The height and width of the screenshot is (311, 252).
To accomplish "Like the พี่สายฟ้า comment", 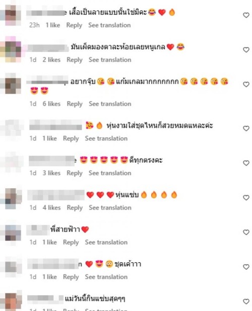I will [x=246, y=232].
